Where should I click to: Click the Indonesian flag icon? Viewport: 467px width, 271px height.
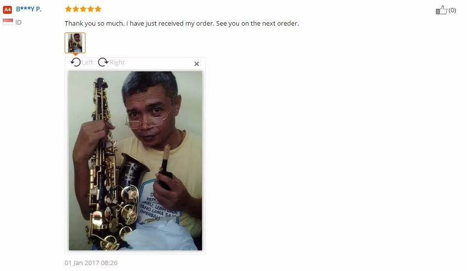click(x=8, y=22)
